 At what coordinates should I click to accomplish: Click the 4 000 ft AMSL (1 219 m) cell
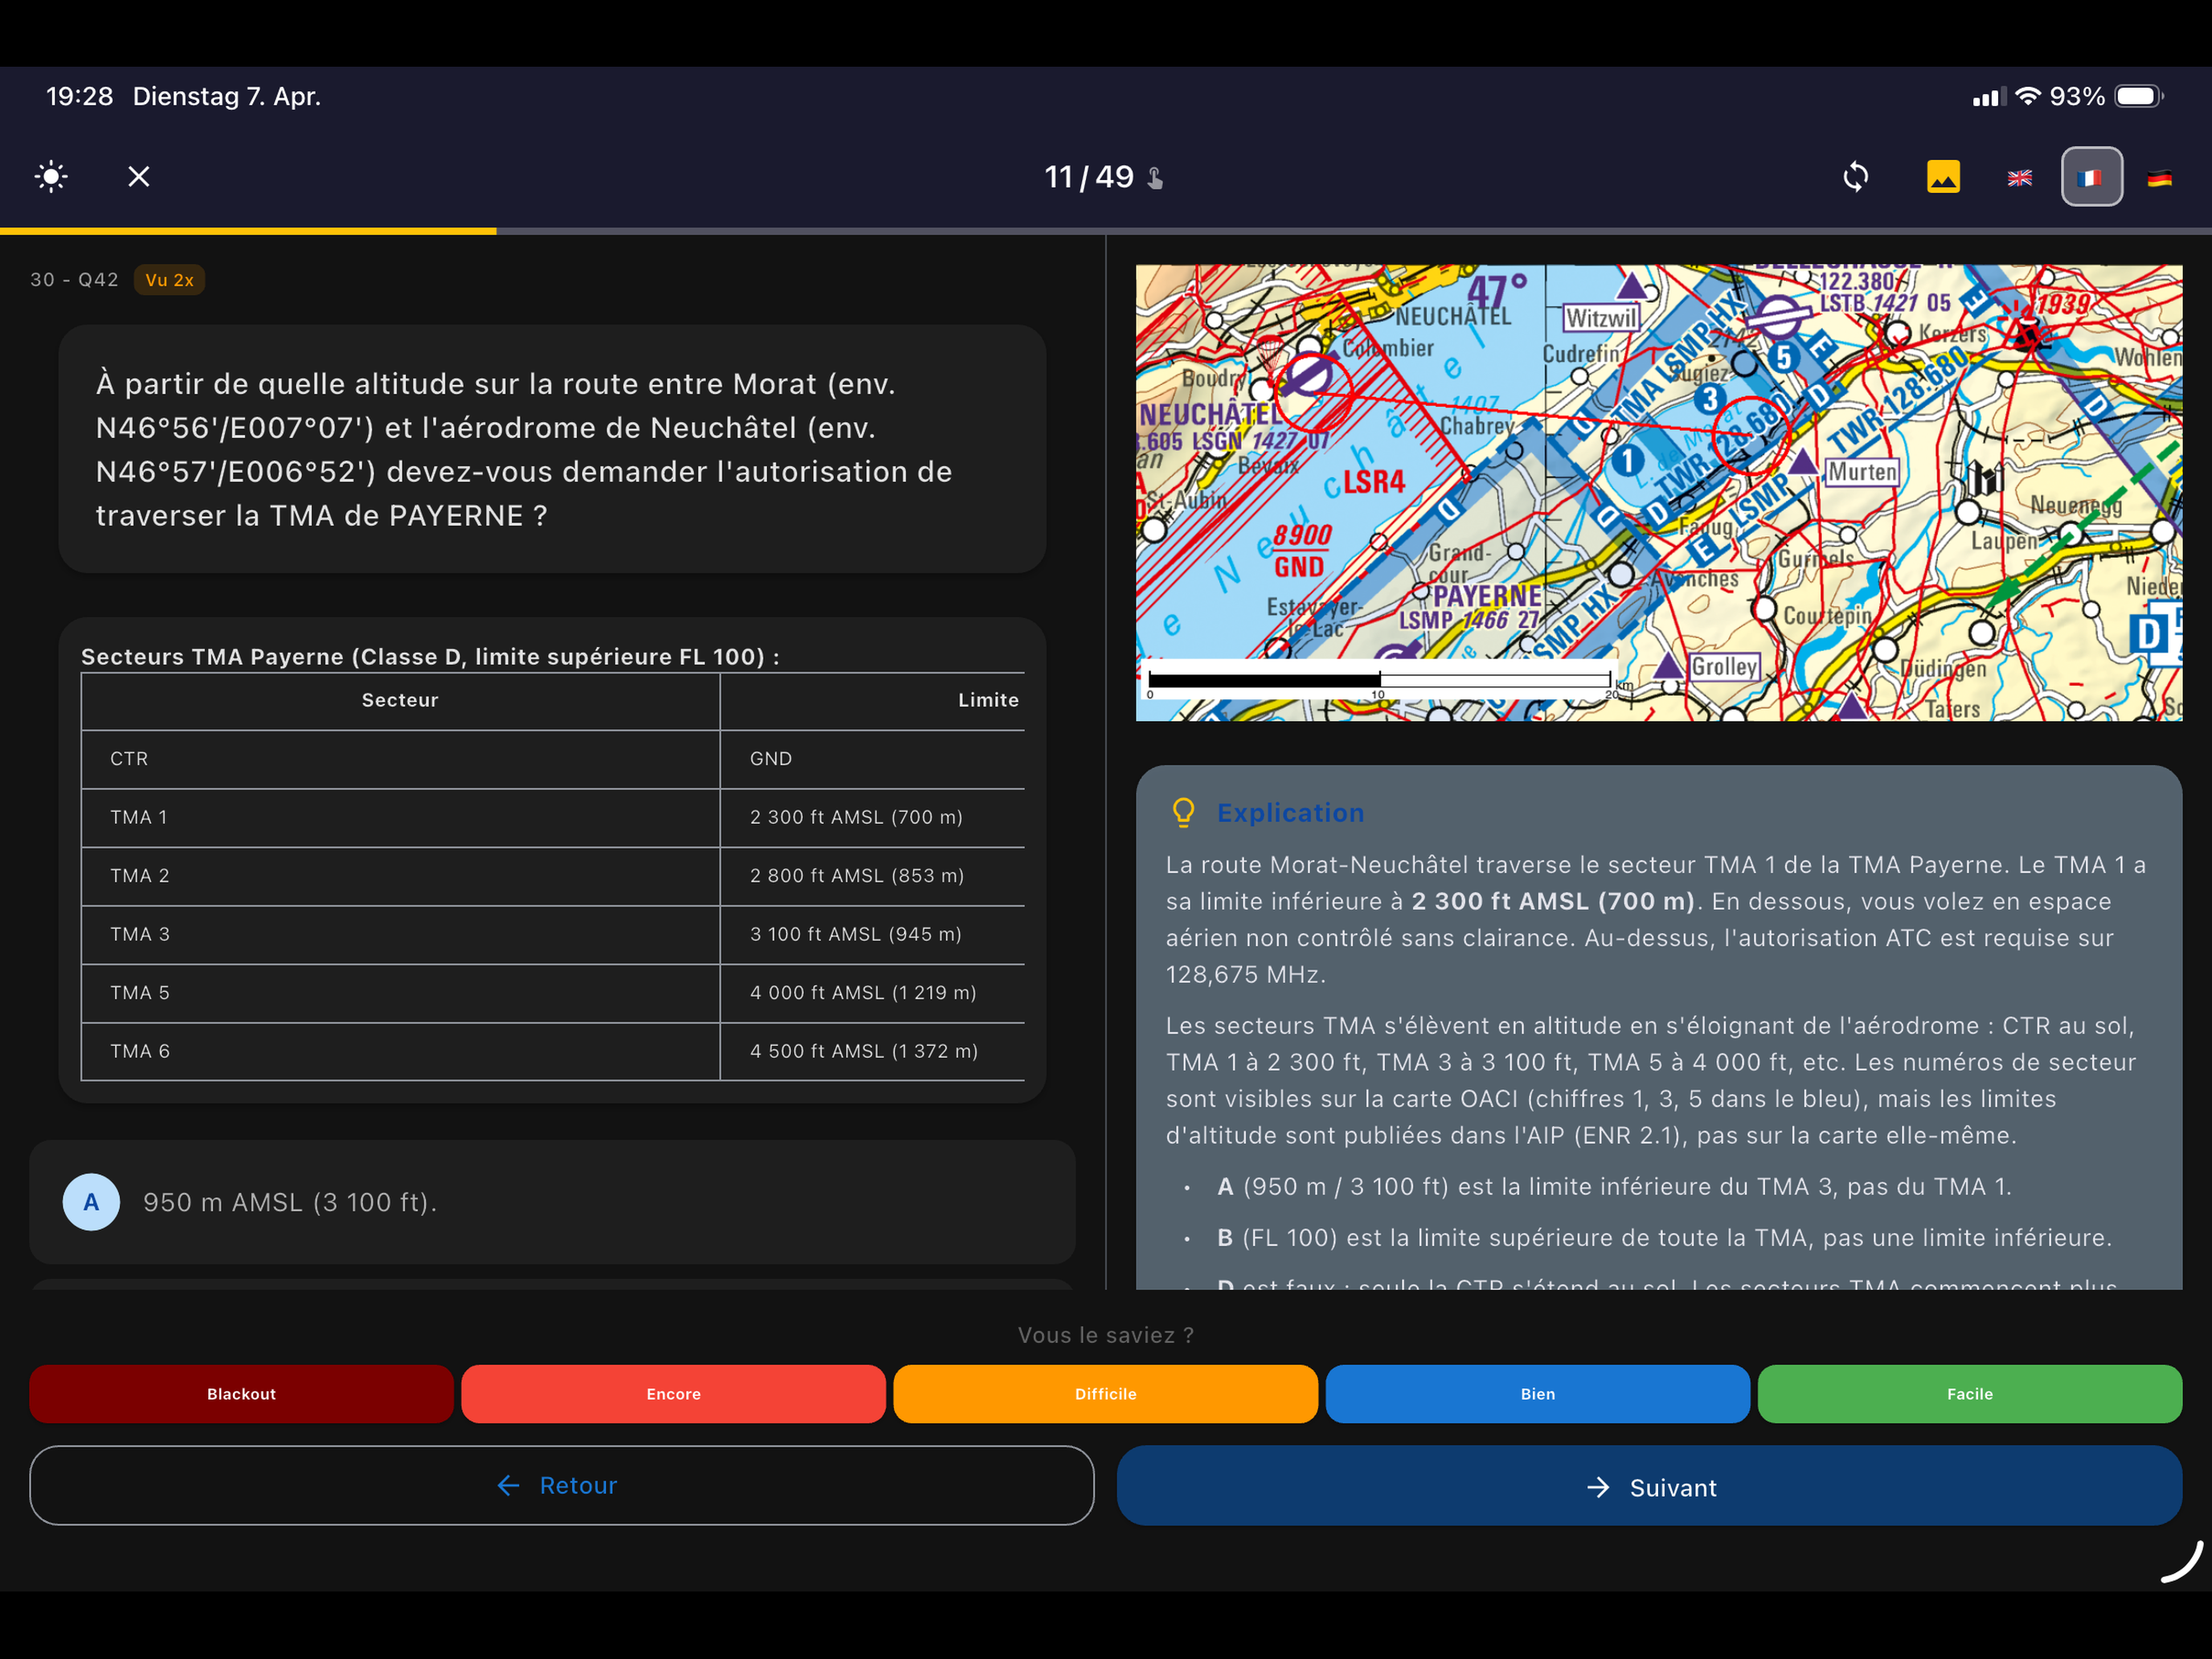[x=872, y=993]
